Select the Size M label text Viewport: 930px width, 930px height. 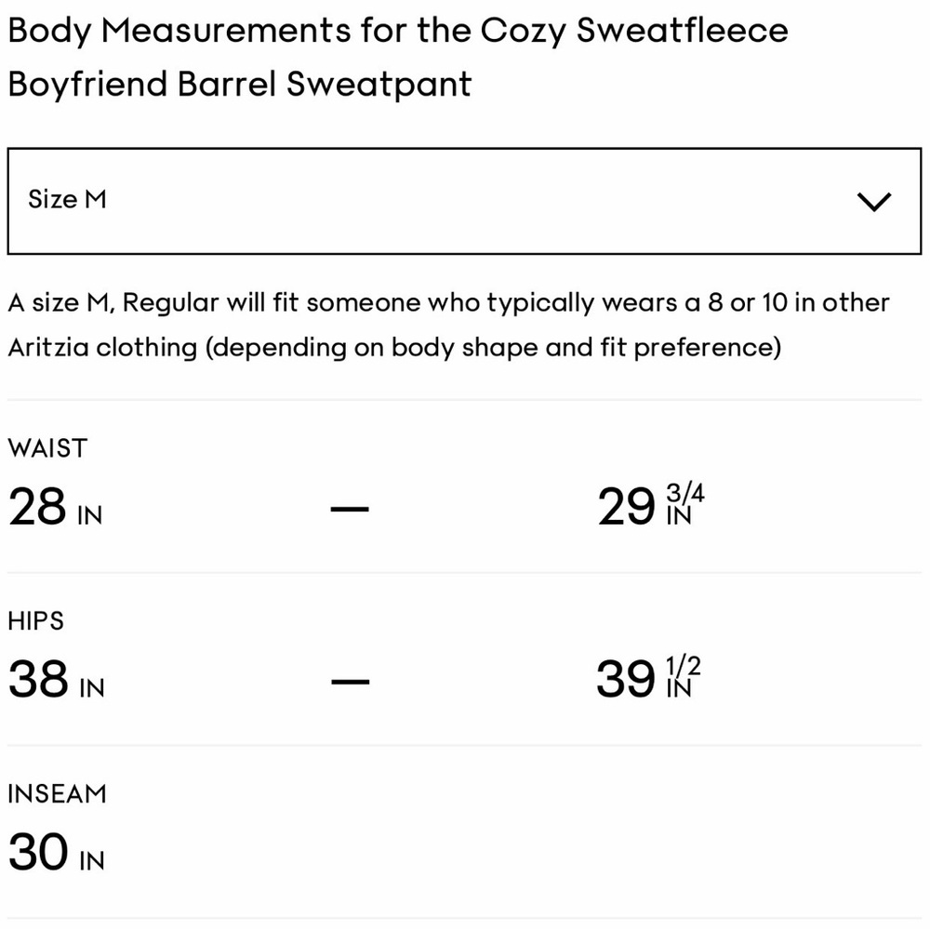67,199
